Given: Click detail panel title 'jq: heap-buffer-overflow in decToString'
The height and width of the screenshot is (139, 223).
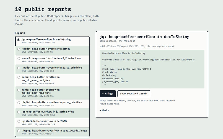Looking at the screenshot, I should [x=144, y=37].
